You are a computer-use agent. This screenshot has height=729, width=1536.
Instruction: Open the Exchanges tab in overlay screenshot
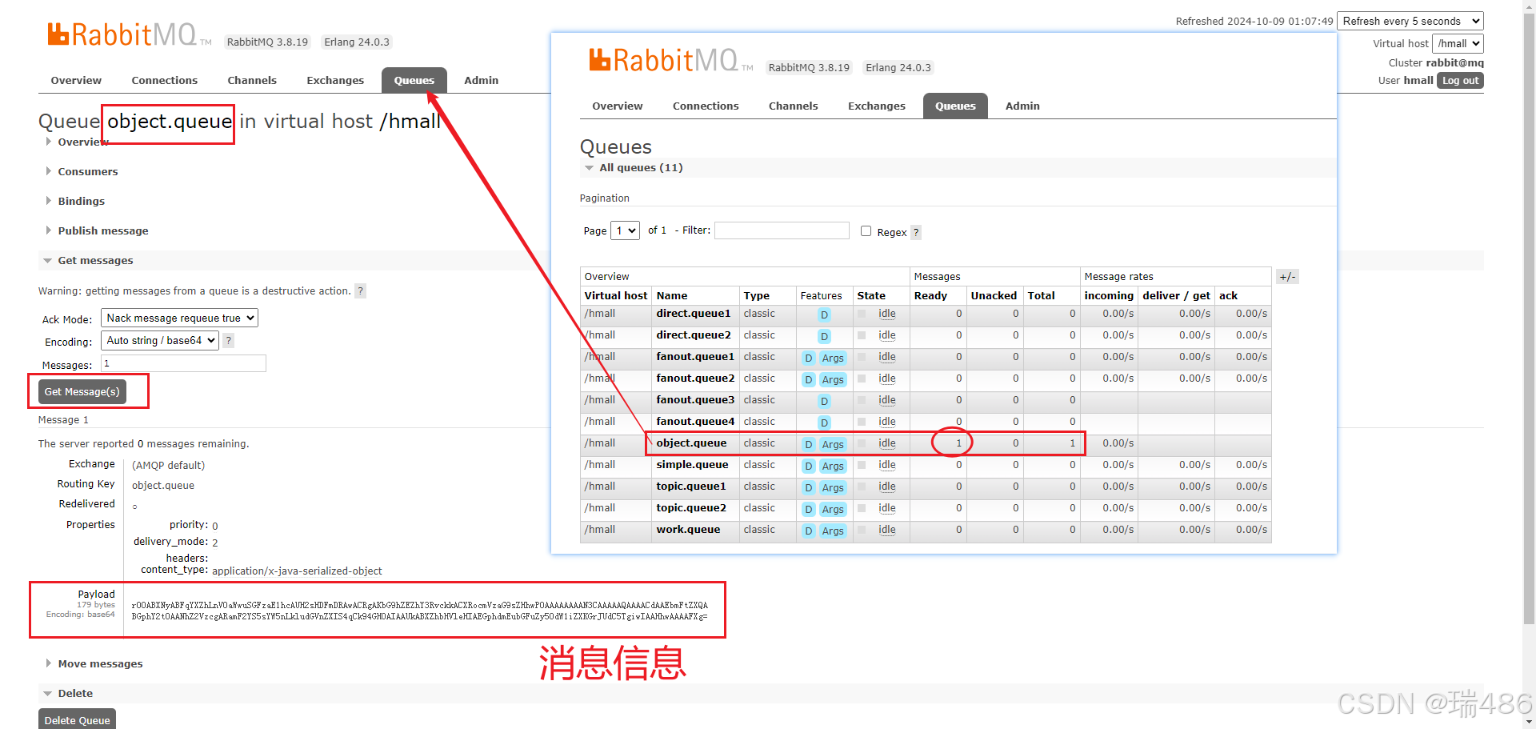click(877, 106)
